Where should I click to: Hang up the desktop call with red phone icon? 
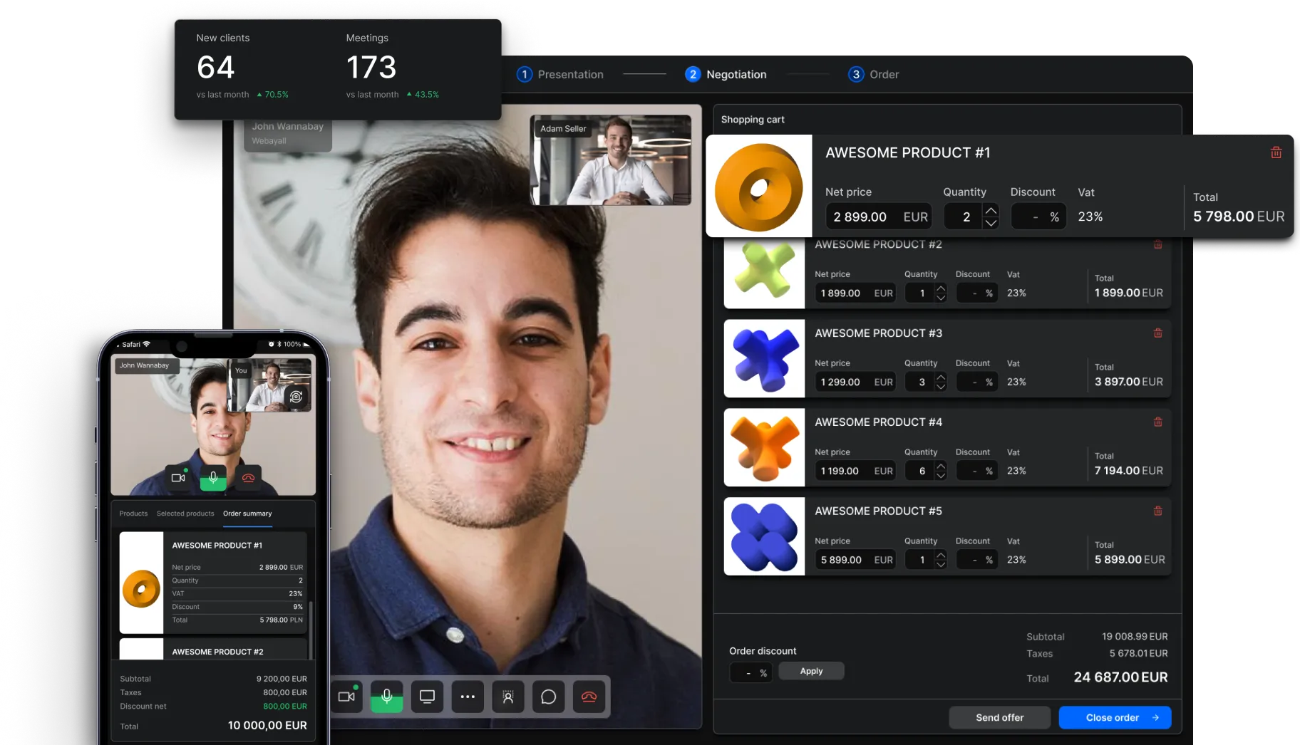click(x=589, y=697)
